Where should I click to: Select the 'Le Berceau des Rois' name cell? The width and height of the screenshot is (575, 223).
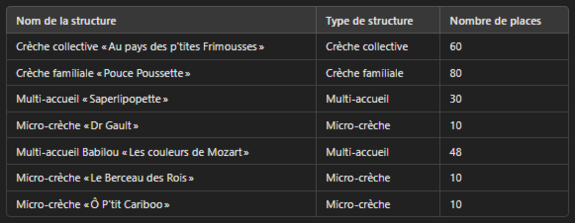[105, 178]
